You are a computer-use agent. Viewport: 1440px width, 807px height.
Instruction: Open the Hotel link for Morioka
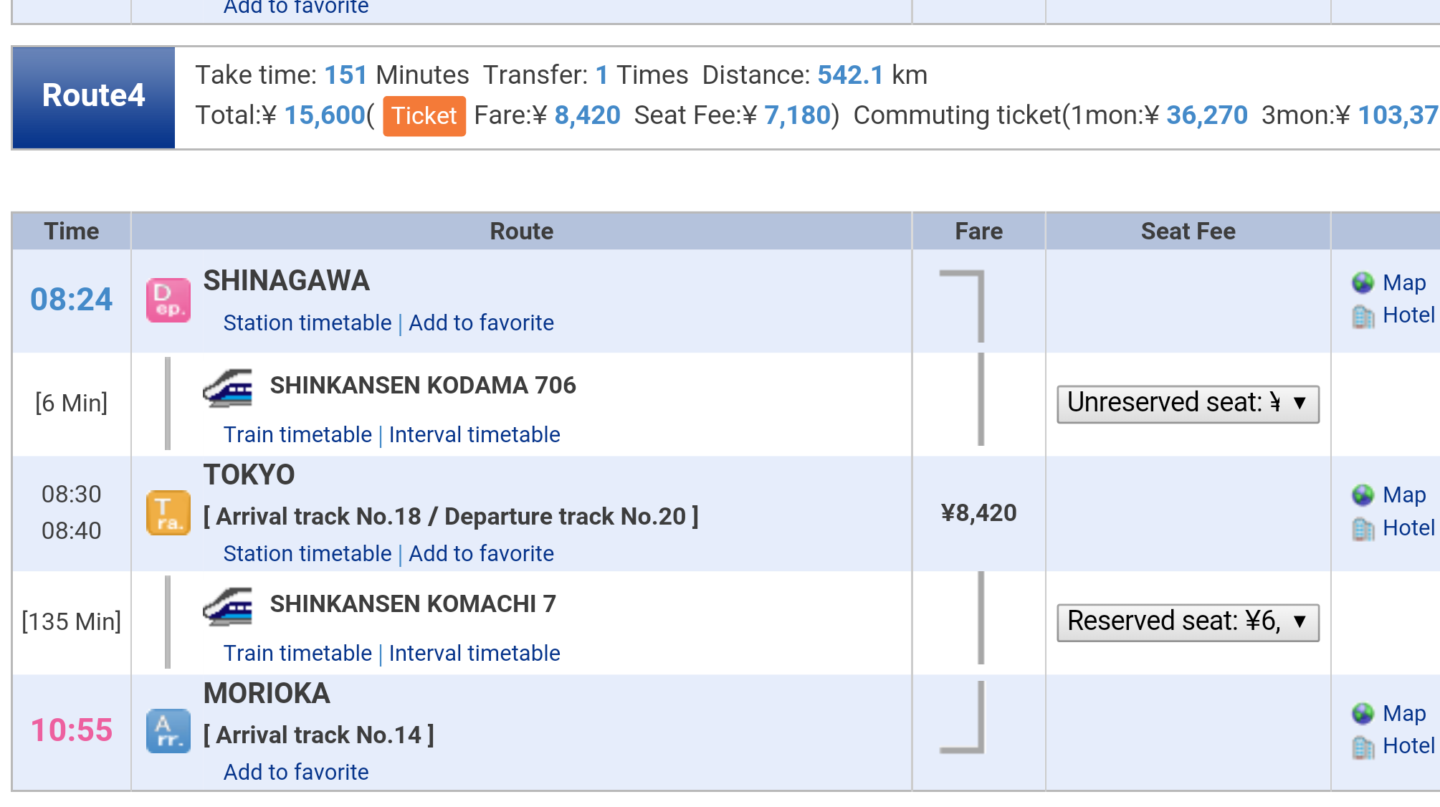[x=1408, y=746]
